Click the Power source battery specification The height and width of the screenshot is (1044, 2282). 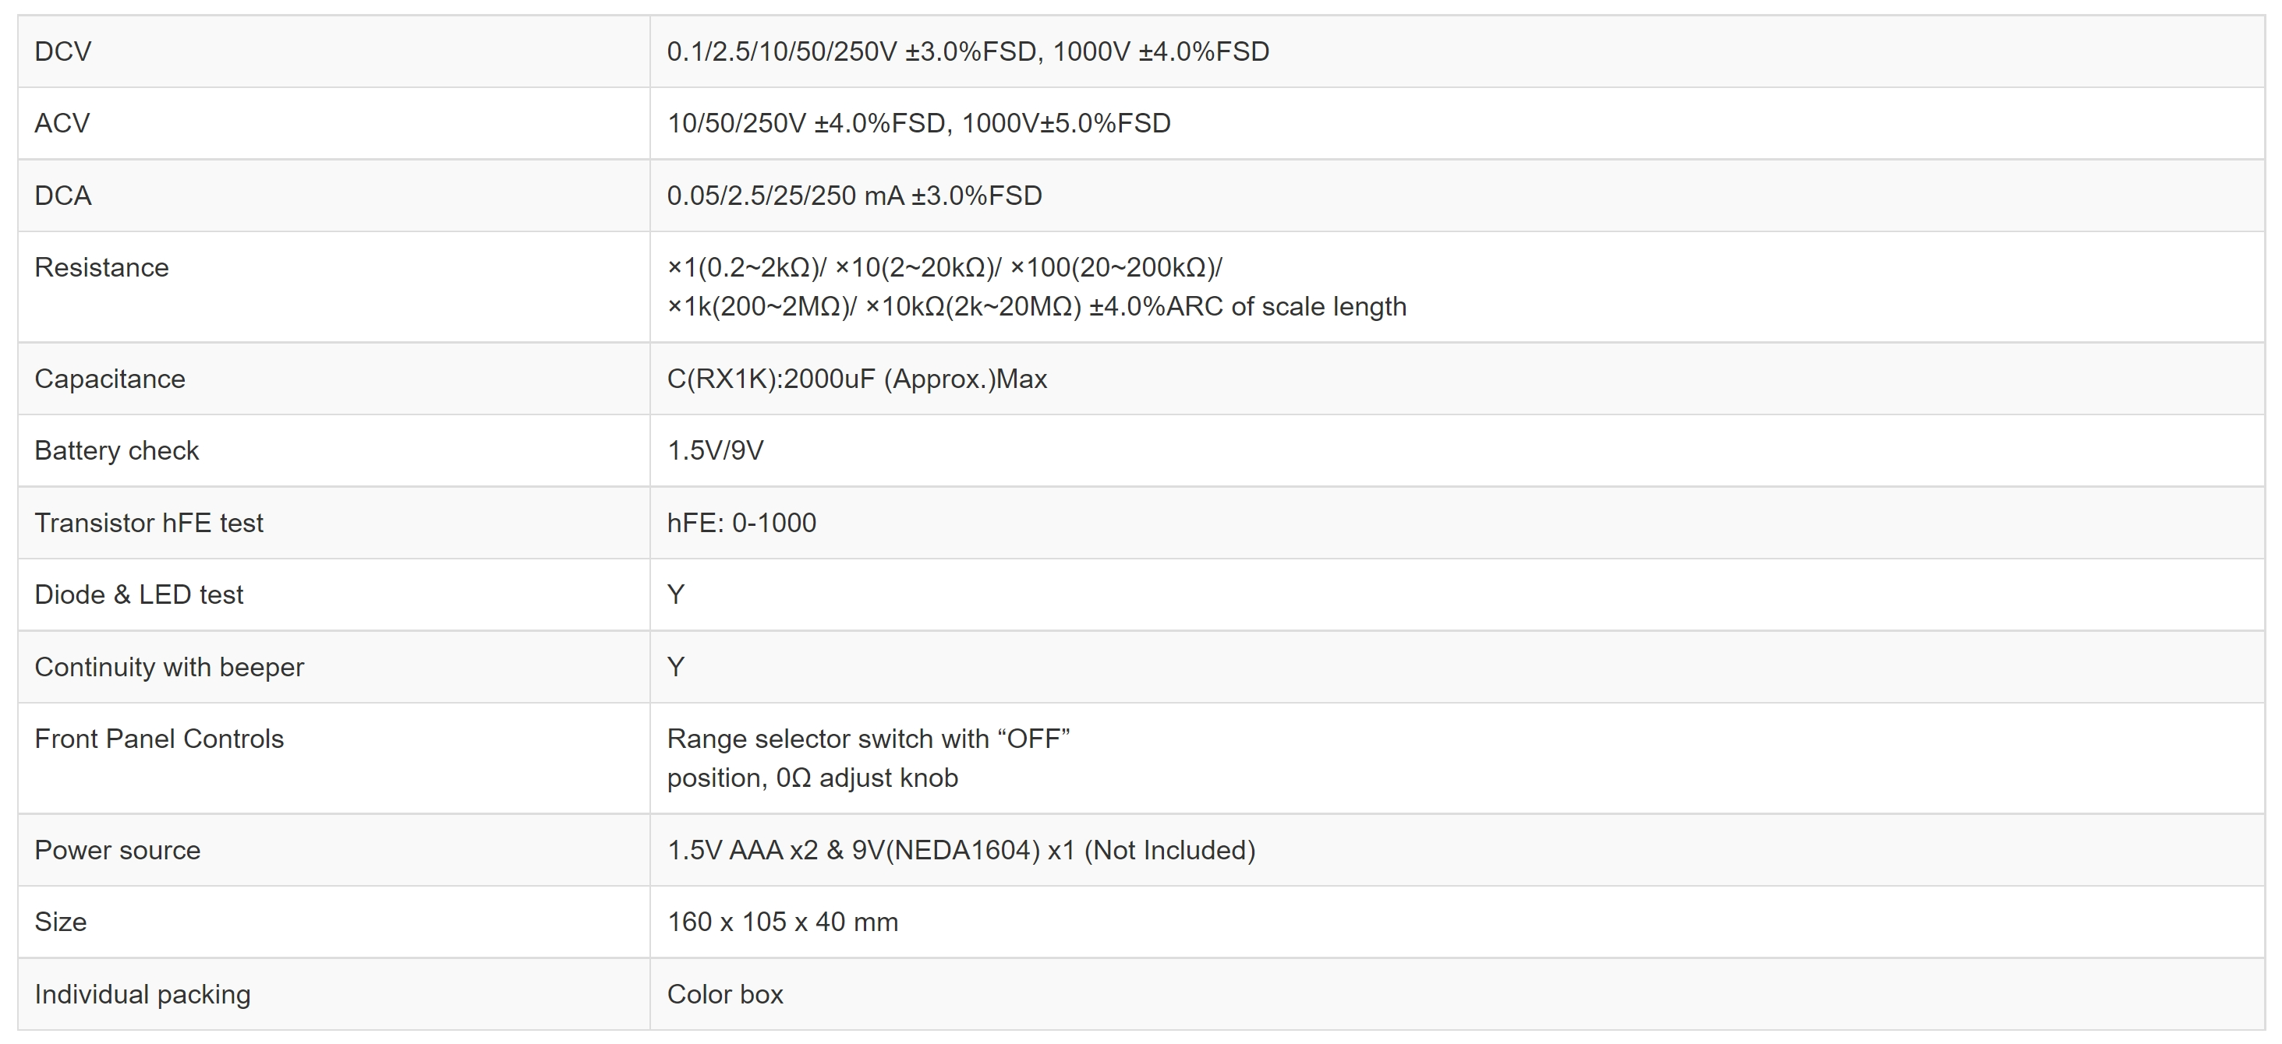point(961,850)
